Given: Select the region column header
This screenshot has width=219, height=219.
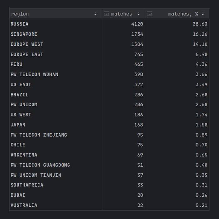Looking at the screenshot, I should pos(20,14).
